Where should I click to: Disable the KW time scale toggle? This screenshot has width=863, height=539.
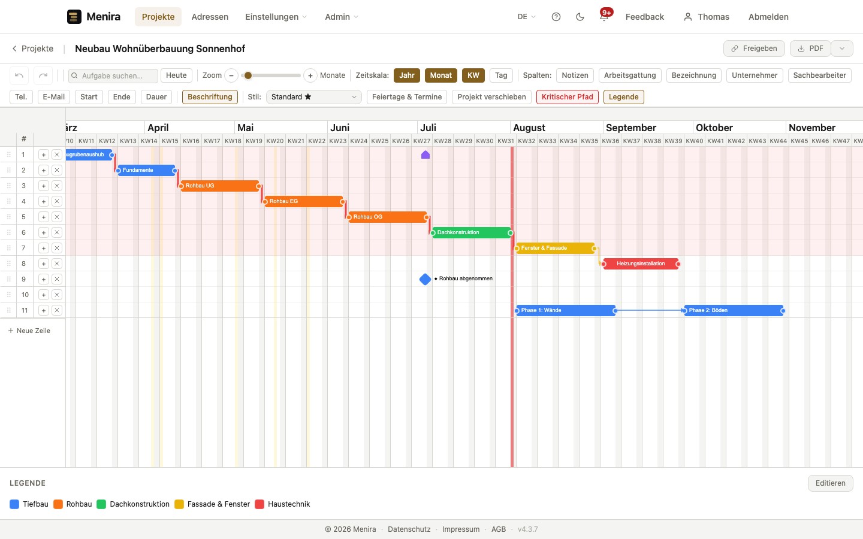[x=473, y=75]
